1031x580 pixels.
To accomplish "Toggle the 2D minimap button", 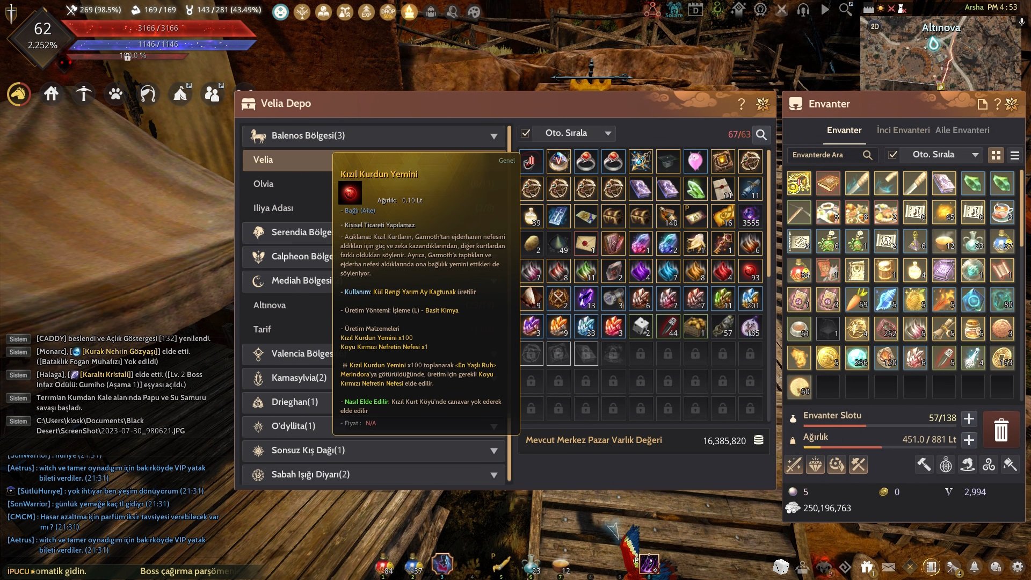I will [x=875, y=26].
